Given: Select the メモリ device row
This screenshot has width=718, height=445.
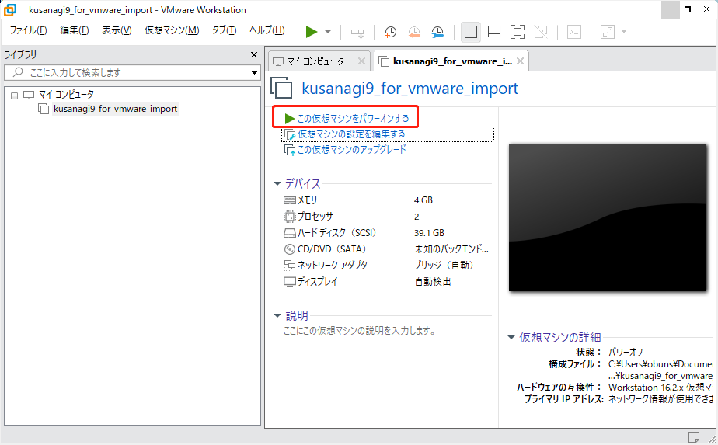Looking at the screenshot, I should click(387, 200).
